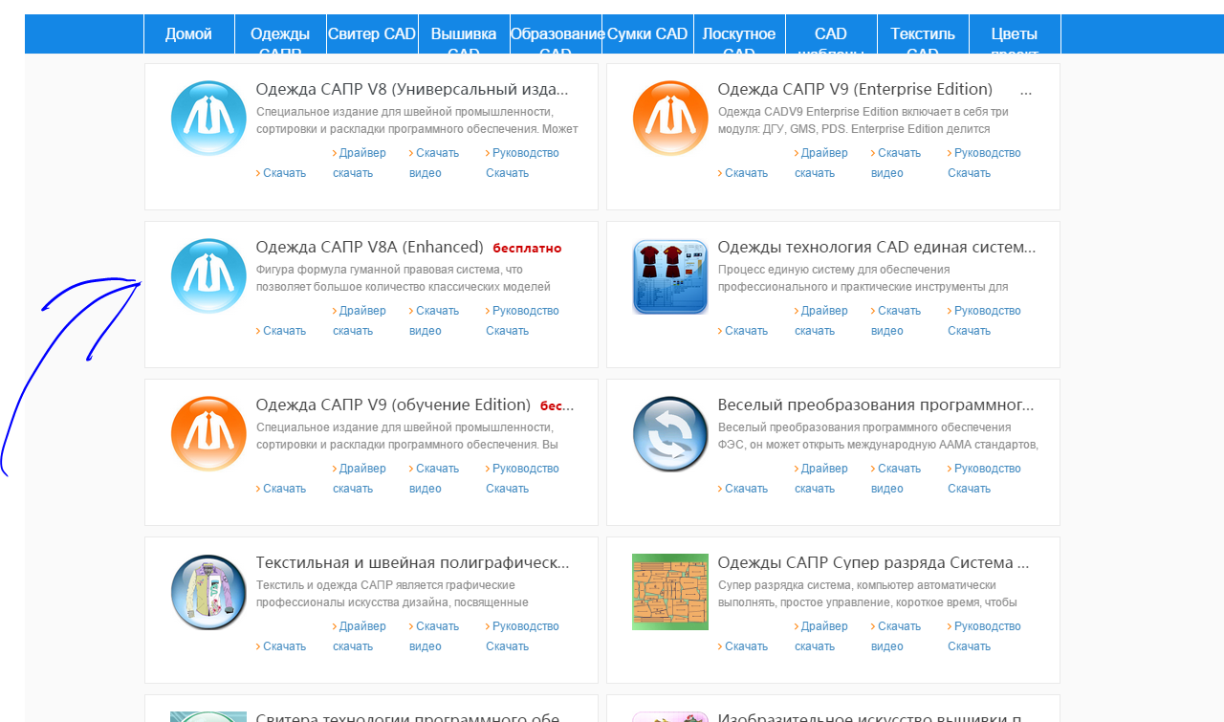The image size is (1224, 722).
Task: Click Скачать link under Одежды технология CAD
Action: pos(743,331)
